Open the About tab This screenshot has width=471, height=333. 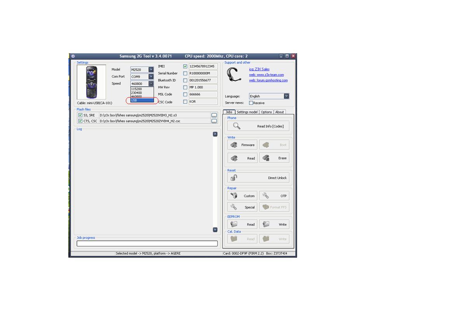pyautogui.click(x=280, y=112)
